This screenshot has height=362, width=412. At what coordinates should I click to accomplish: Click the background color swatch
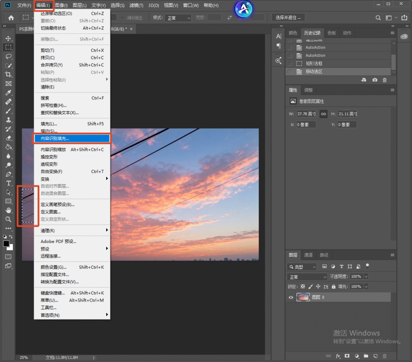coord(11,248)
